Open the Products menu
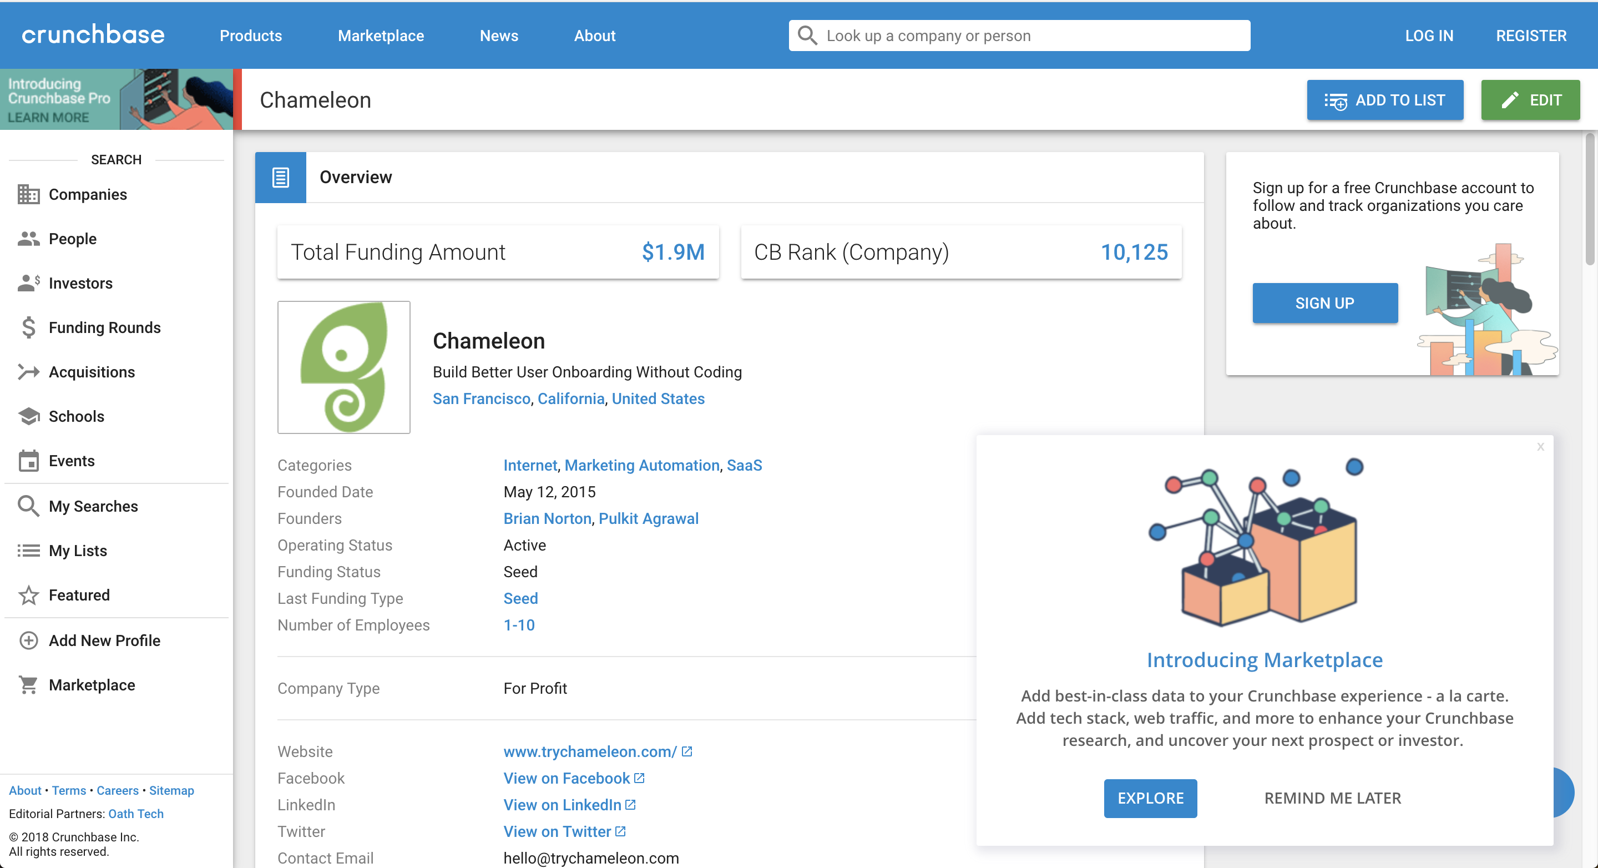 (251, 36)
